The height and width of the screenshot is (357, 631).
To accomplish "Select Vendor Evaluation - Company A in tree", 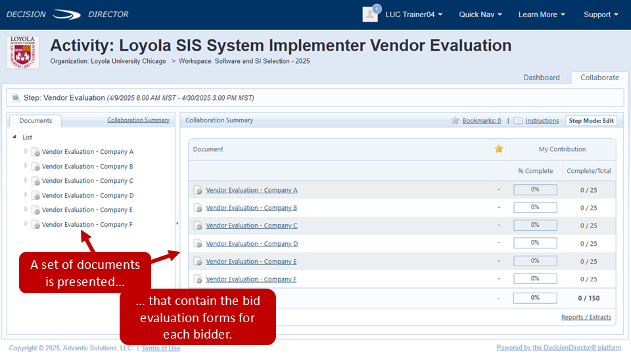I will coord(87,152).
